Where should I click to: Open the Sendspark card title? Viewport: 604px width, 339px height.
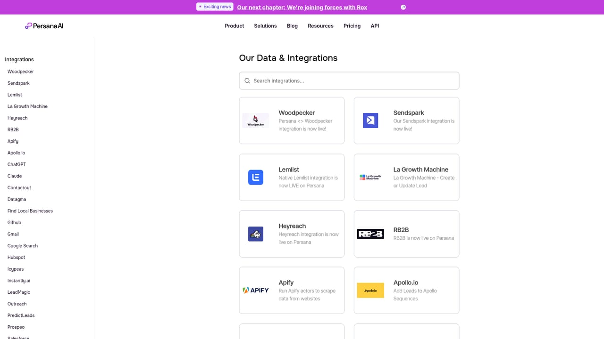click(409, 113)
